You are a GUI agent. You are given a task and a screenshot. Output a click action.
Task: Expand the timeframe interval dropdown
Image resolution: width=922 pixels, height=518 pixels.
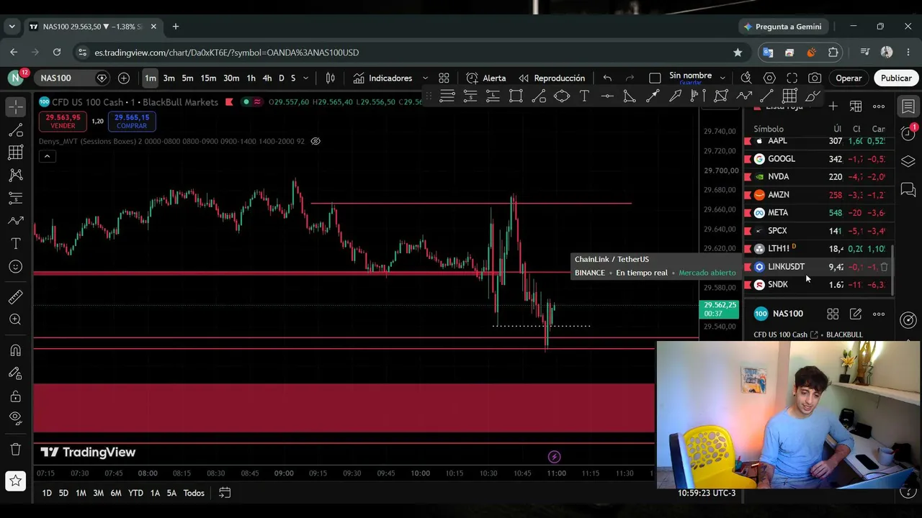click(305, 78)
